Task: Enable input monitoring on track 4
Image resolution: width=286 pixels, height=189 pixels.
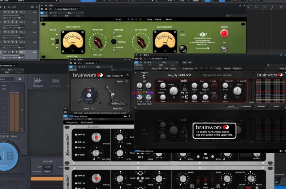Action: pos(16,42)
